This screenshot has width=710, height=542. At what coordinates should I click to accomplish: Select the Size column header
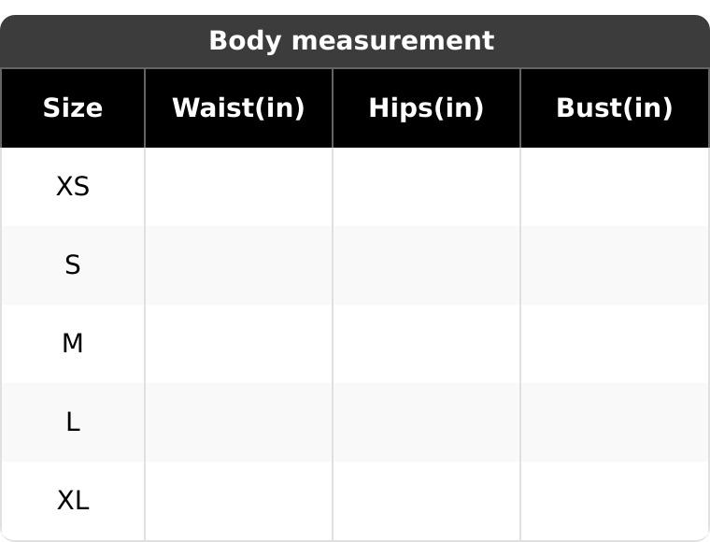[x=73, y=108]
